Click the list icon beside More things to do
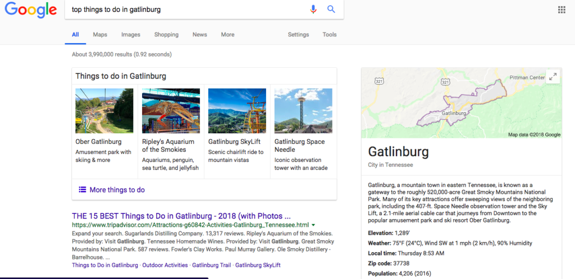Screen dimensions: 575x279 (83, 190)
